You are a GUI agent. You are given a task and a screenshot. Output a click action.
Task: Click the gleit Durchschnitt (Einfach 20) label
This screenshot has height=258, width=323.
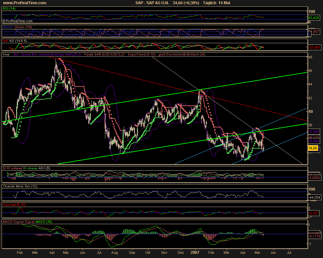coord(182,55)
